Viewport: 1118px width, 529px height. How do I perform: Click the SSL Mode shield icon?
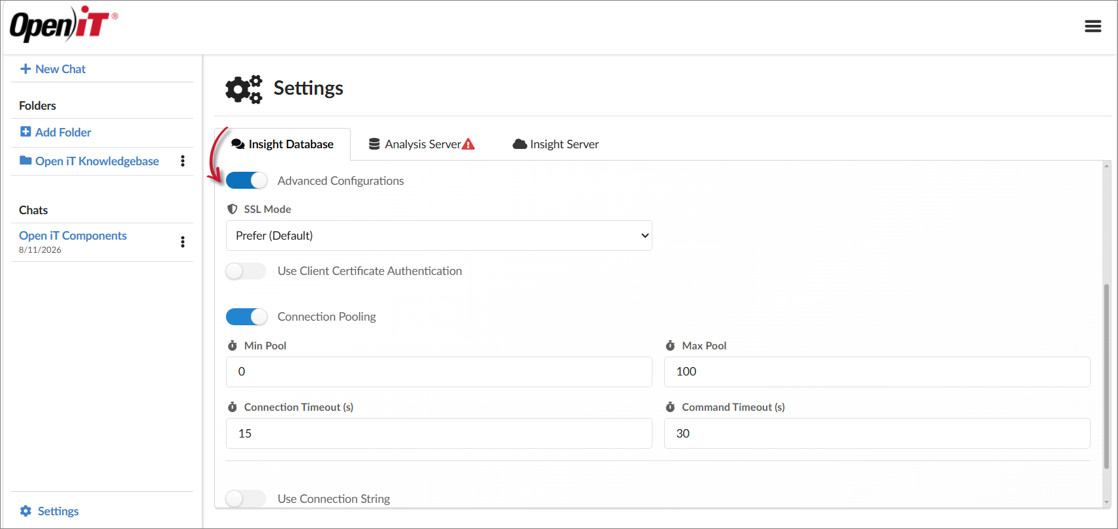point(232,209)
